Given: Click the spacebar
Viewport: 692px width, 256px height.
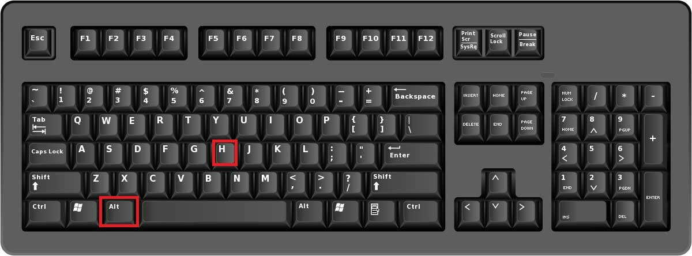Looking at the screenshot, I should 215,212.
